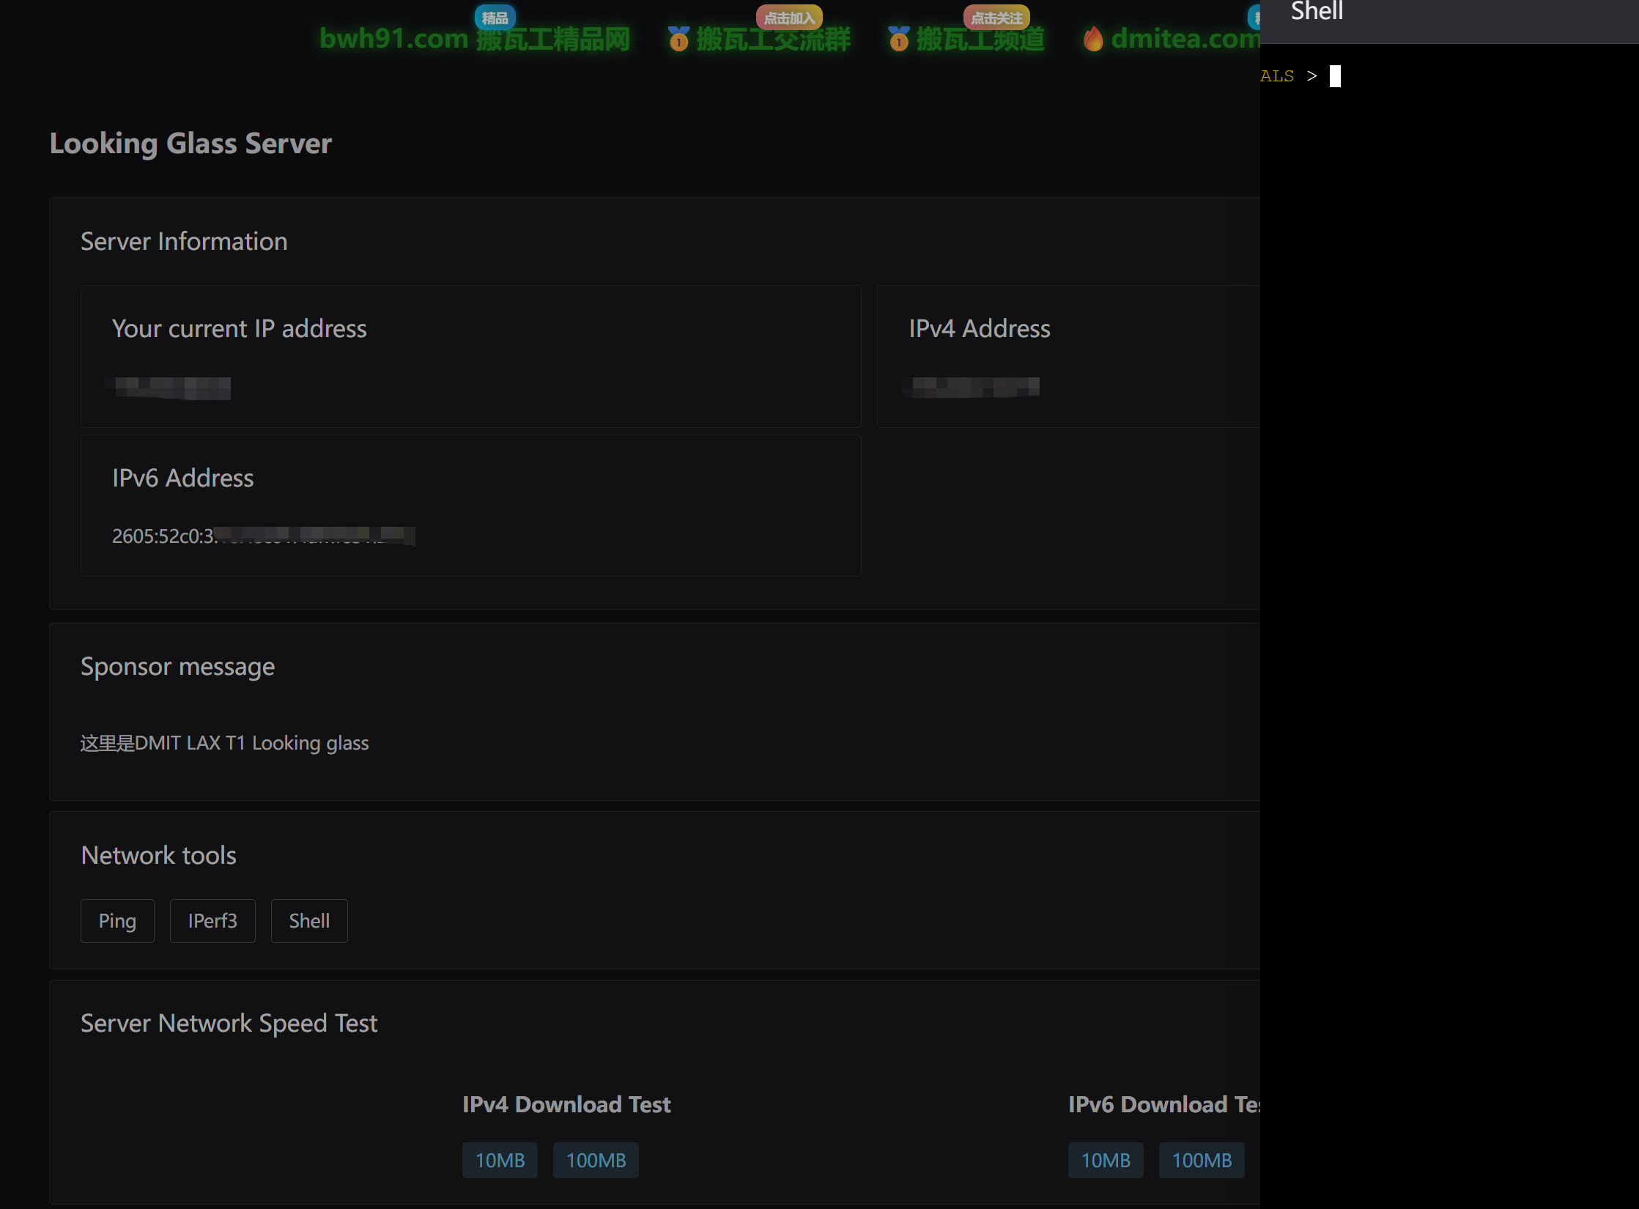Focus the ALS shell terminal prompt

1335,76
